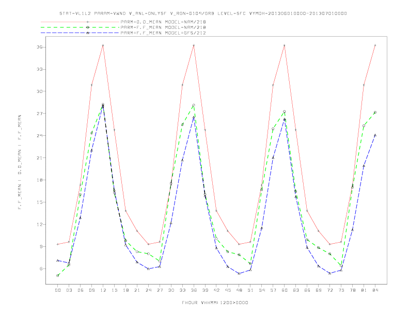
Task: Click the green circle marker at hour 84
Action: 375,113
